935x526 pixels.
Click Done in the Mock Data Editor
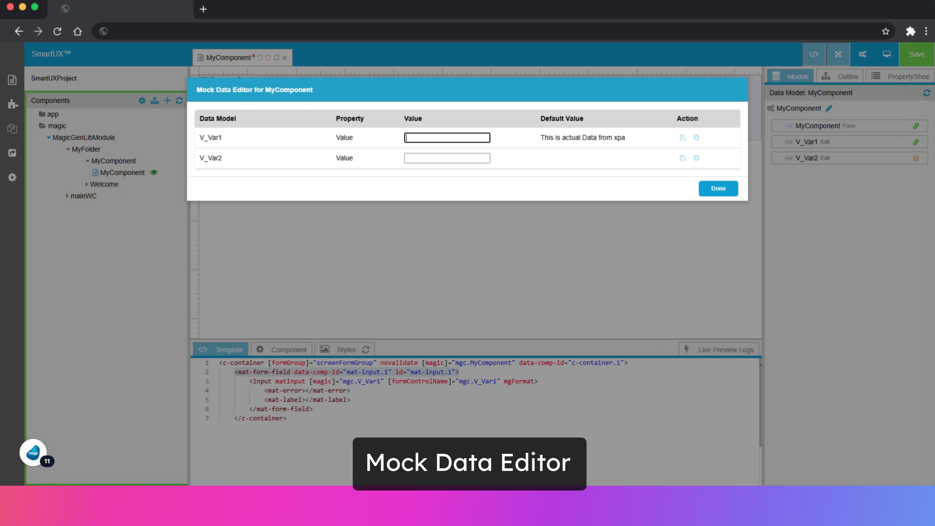click(718, 188)
